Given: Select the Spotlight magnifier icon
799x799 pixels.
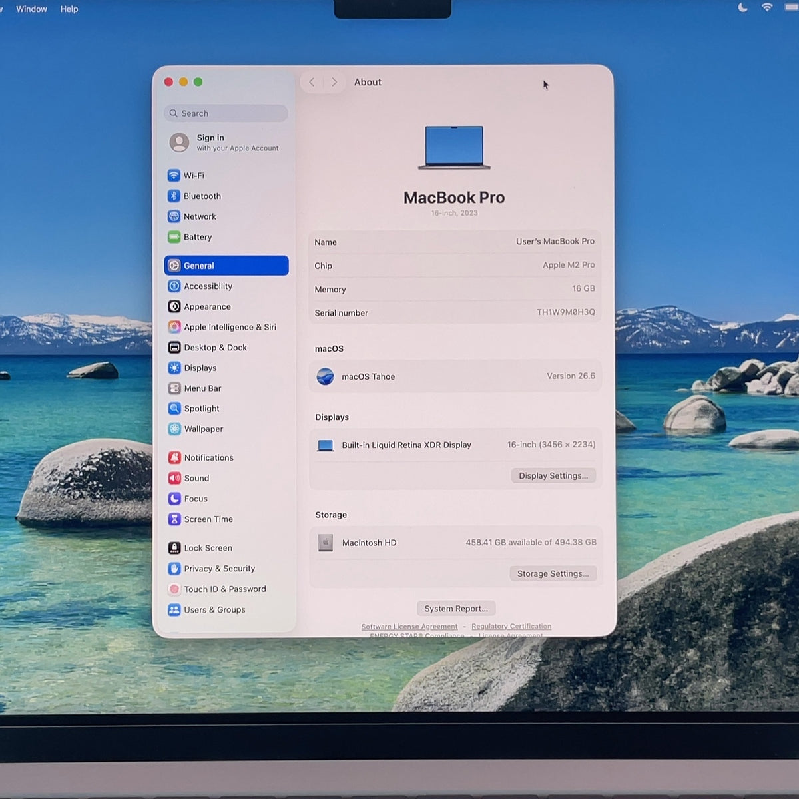Looking at the screenshot, I should [174, 409].
